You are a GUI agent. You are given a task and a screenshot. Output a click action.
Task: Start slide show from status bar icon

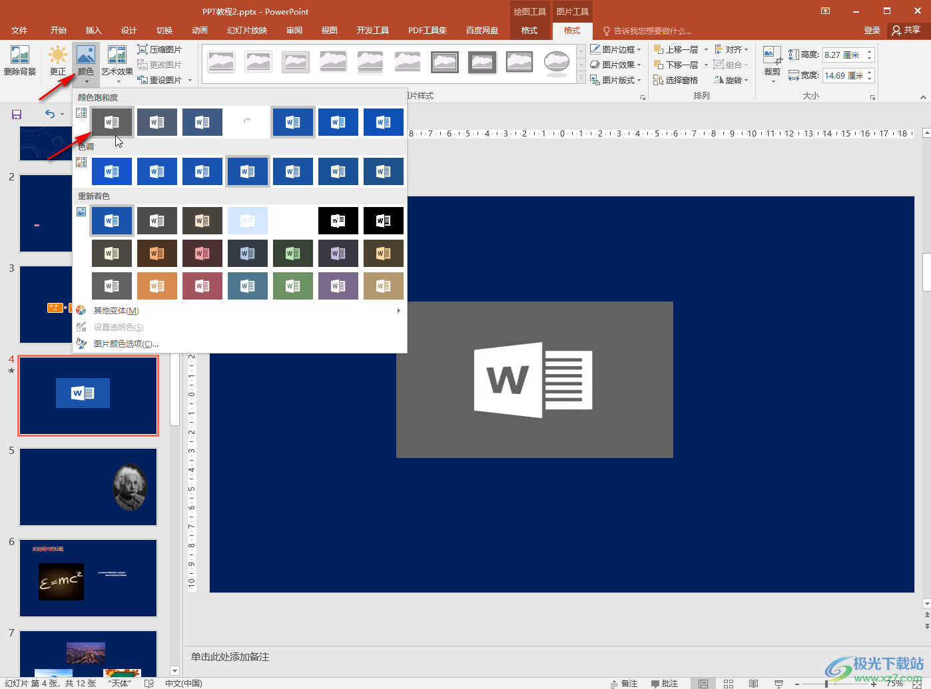coord(778,684)
